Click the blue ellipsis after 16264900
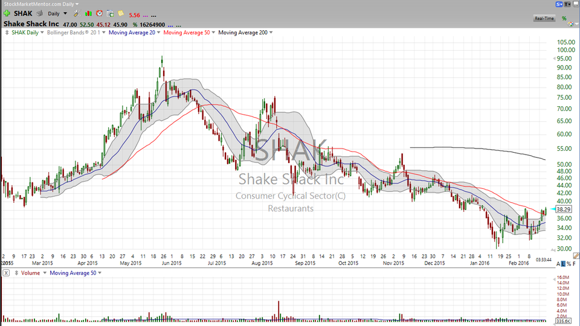This screenshot has width=580, height=326. [x=170, y=25]
